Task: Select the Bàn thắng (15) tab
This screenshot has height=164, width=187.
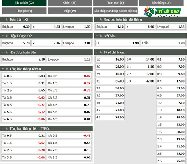Action: tap(161, 3)
